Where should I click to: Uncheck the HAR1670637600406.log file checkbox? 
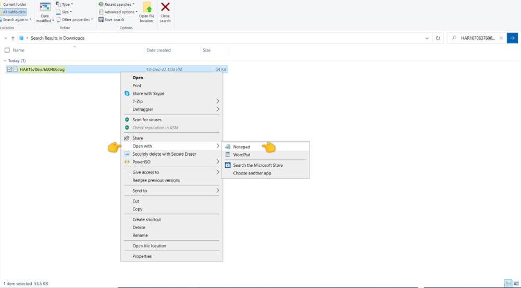pos(10,69)
